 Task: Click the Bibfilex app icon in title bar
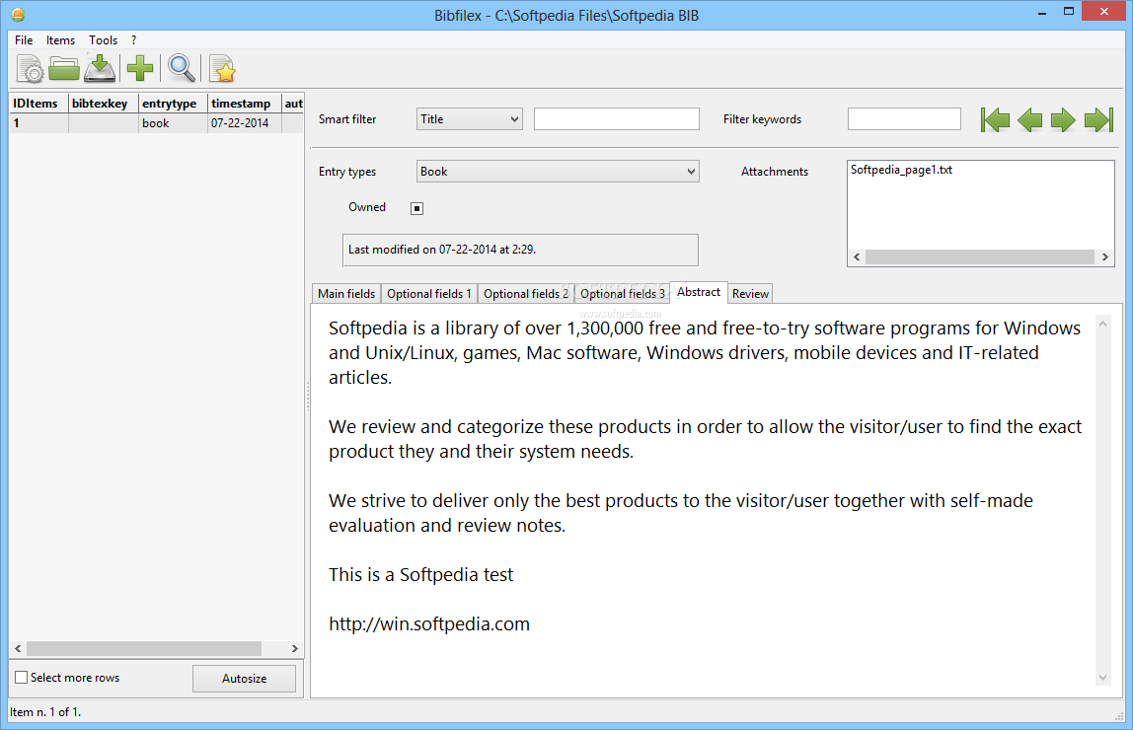pos(18,15)
